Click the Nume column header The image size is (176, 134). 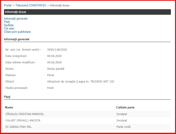[x=9, y=108]
